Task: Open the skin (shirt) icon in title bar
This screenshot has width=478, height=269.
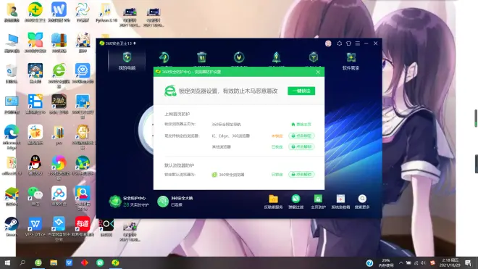Action: pos(348,44)
